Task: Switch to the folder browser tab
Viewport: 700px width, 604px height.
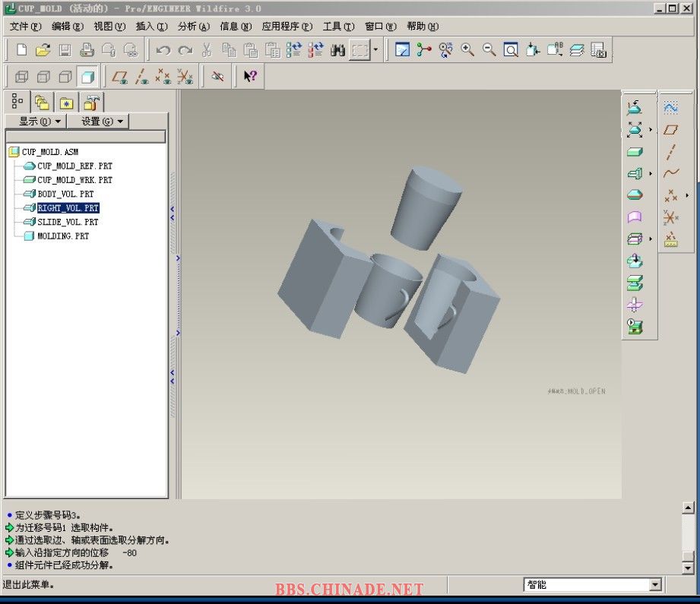Action: pos(42,103)
